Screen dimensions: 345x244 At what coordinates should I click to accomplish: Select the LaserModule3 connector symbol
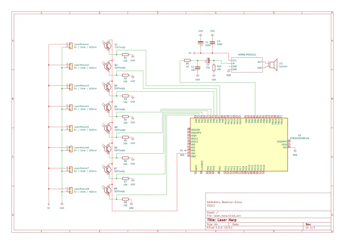[x=71, y=87]
